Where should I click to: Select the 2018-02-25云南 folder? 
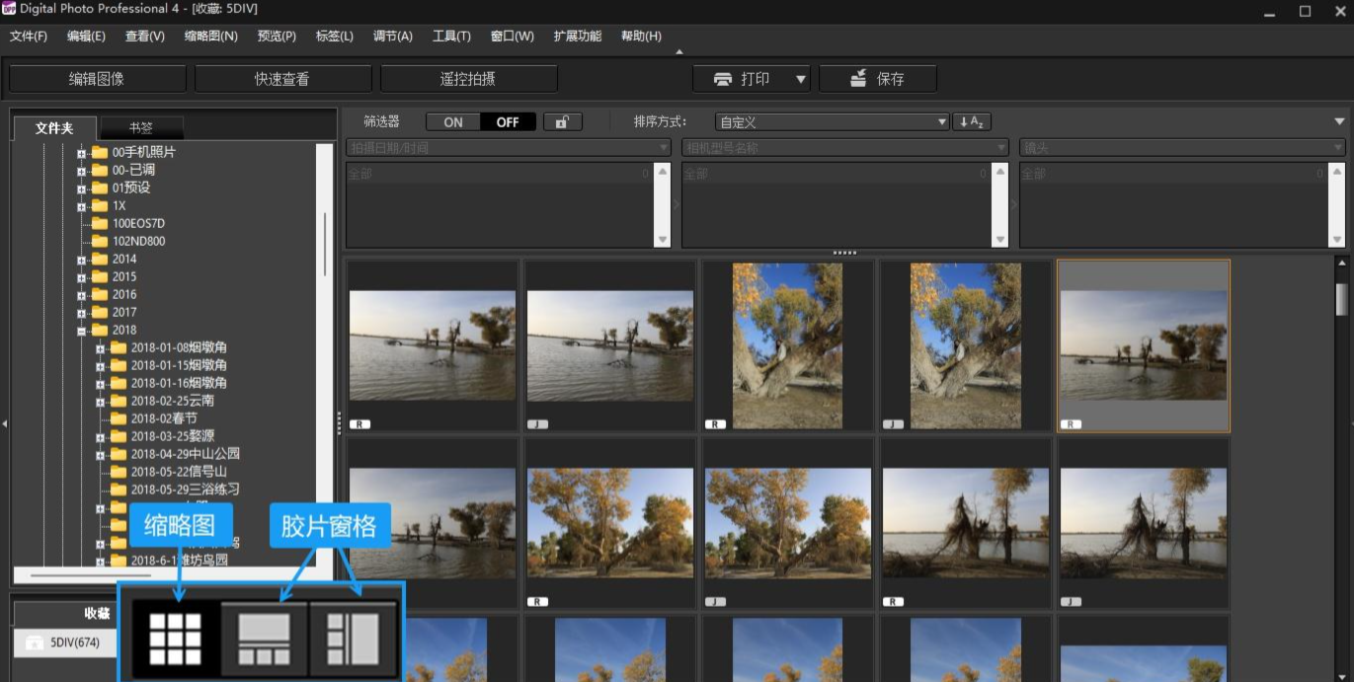click(172, 401)
